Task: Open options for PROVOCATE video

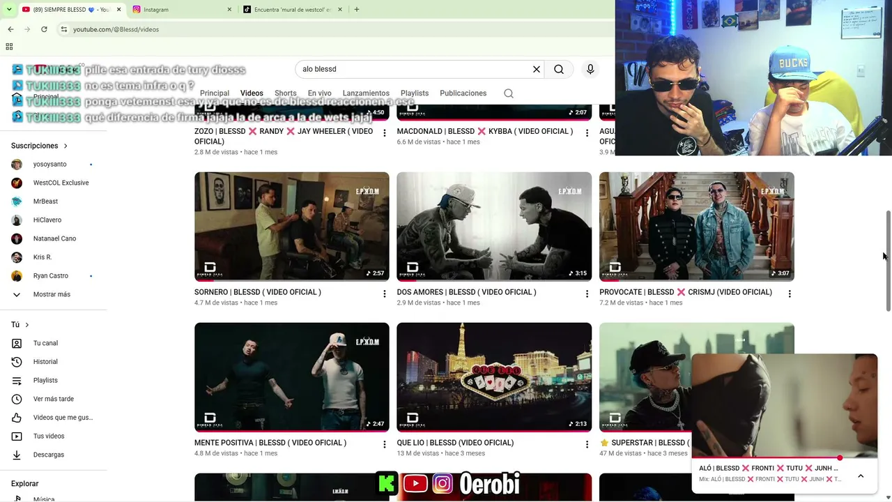Action: (x=790, y=294)
